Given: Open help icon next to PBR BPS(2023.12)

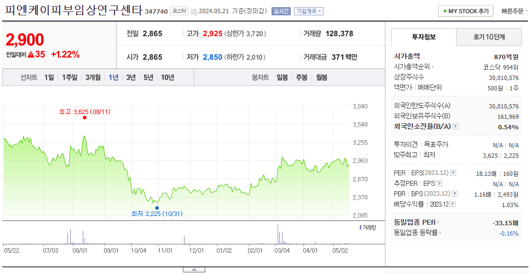Looking at the screenshot, I should pos(456,194).
